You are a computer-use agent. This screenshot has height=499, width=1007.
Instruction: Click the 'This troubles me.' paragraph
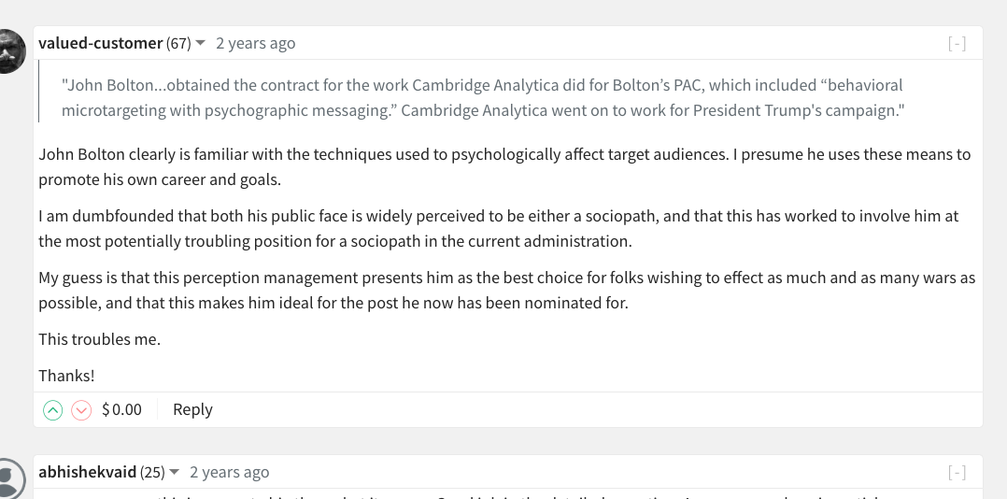(100, 338)
